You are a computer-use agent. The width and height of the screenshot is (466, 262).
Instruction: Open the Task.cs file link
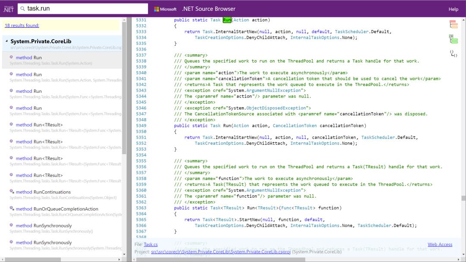151,244
